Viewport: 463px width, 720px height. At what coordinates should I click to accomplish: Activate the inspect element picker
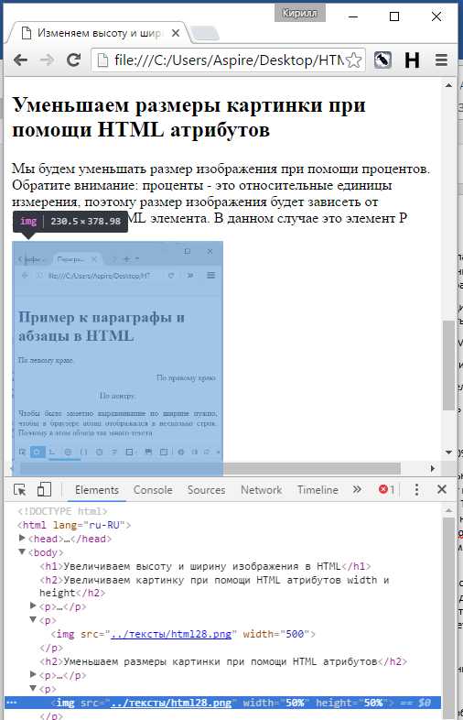20,490
